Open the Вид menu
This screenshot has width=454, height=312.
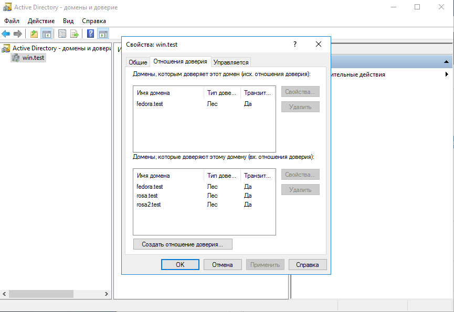pyautogui.click(x=68, y=21)
